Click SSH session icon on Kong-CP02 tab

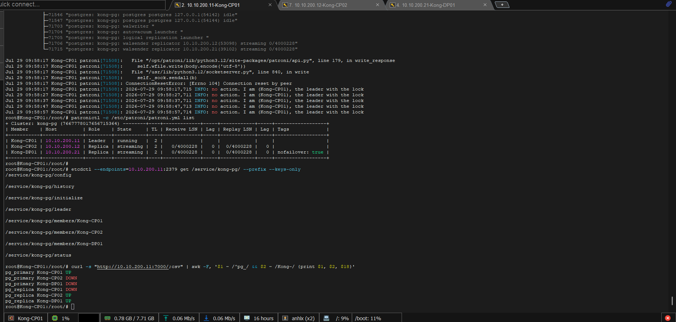[x=285, y=5]
